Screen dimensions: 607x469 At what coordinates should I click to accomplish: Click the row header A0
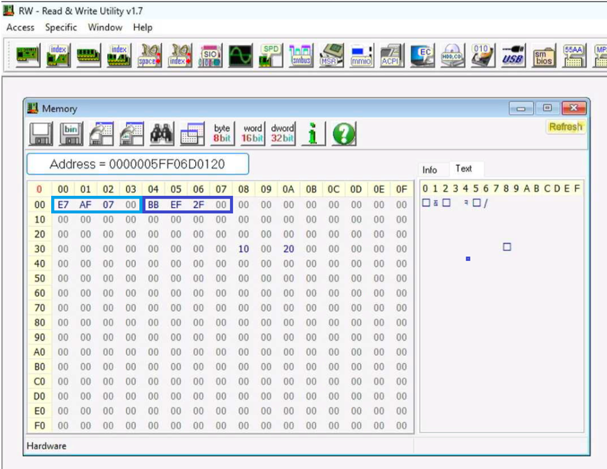40,352
